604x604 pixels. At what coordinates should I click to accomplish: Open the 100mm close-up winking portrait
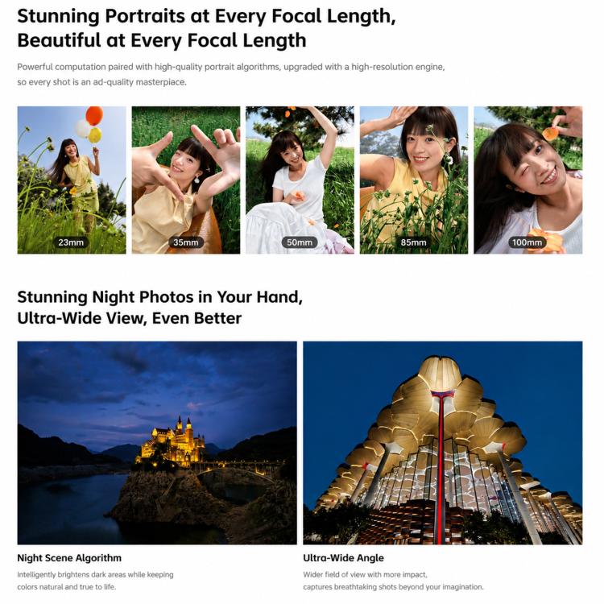click(528, 180)
